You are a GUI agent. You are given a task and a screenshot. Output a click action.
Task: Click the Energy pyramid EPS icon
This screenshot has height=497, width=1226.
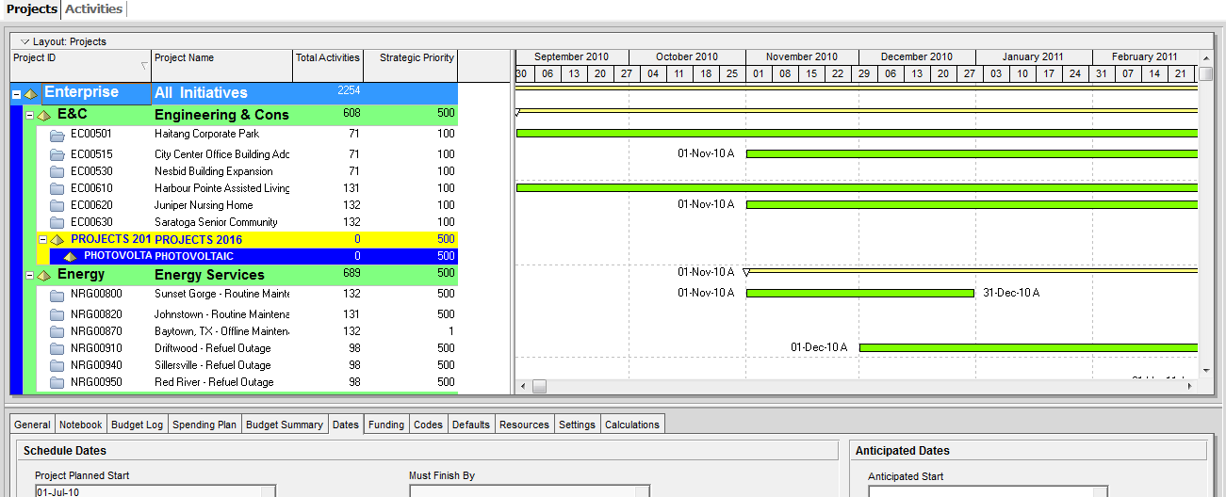[x=43, y=275]
